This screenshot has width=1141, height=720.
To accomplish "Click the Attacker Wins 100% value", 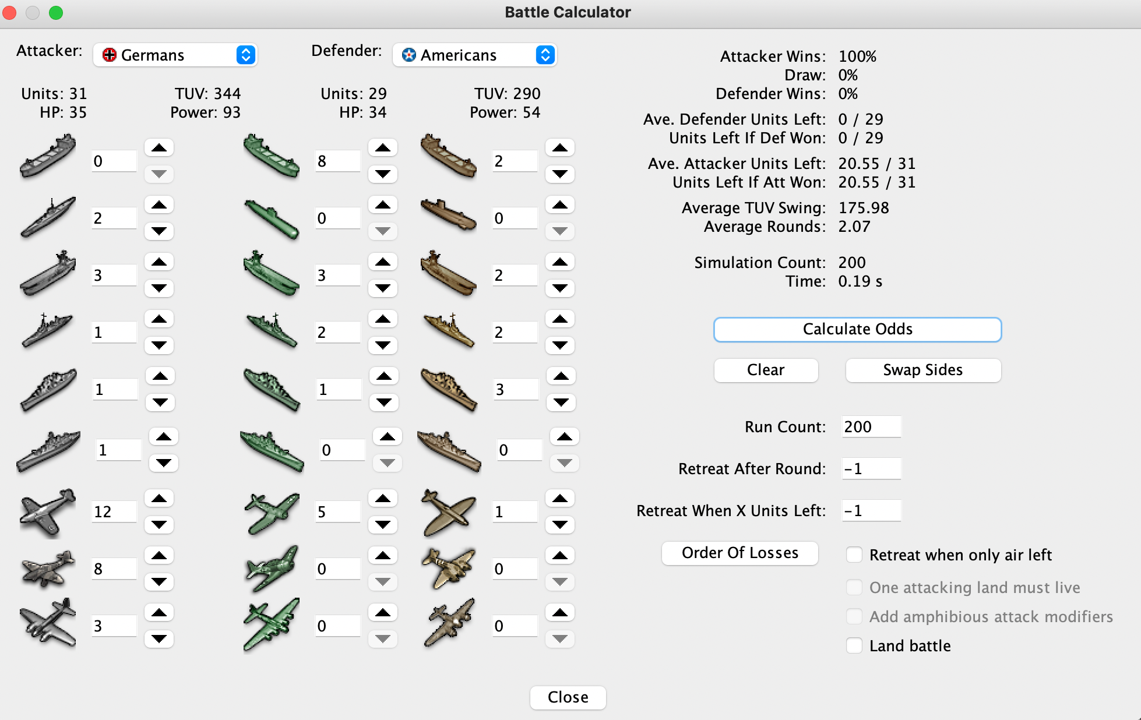I will [857, 57].
